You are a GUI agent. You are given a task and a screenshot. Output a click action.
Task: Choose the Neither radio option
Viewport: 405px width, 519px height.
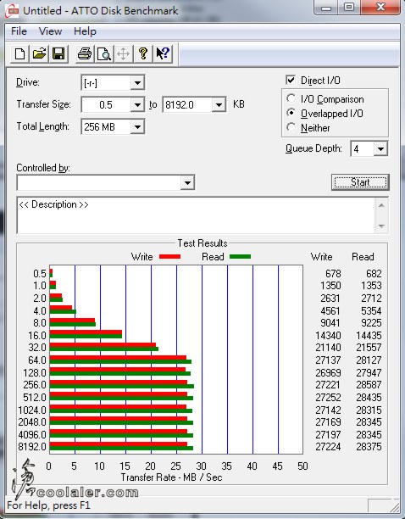291,127
